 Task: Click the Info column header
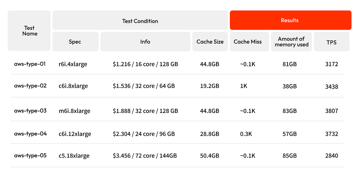[x=145, y=42]
